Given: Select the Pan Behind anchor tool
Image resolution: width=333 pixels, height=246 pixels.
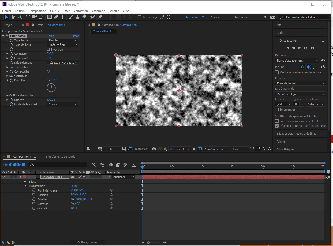Looking at the screenshot, I should pos(41,17).
